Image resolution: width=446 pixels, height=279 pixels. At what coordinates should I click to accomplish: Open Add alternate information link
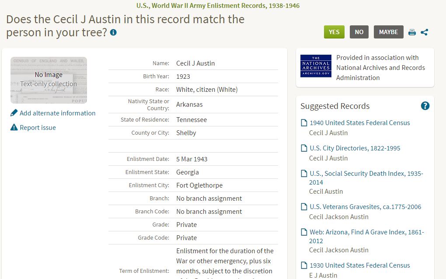[57, 113]
